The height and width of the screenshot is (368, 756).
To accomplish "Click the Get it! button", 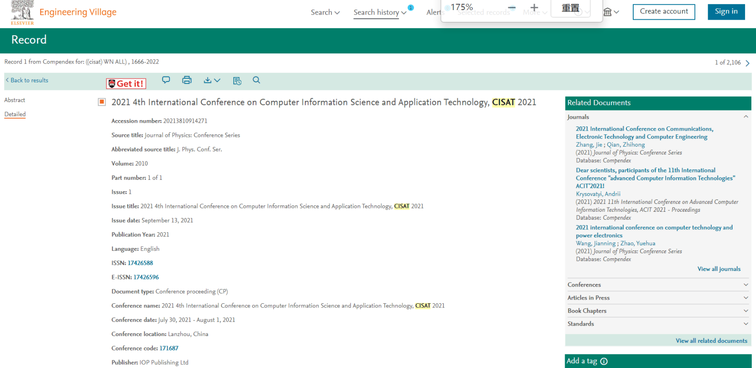I will tap(126, 84).
